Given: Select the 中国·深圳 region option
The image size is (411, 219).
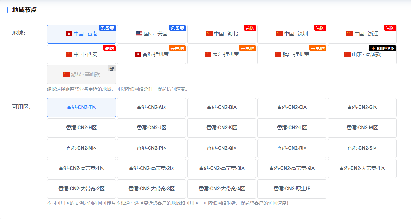Looking at the screenshot, I should click(292, 34).
